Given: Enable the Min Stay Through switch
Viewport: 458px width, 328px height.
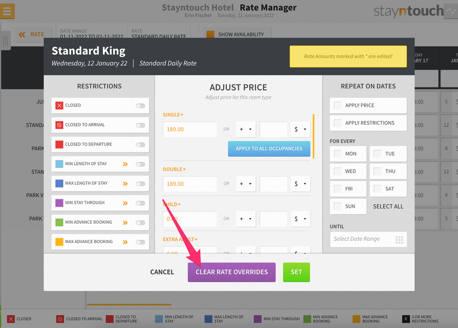Looking at the screenshot, I should (x=140, y=203).
